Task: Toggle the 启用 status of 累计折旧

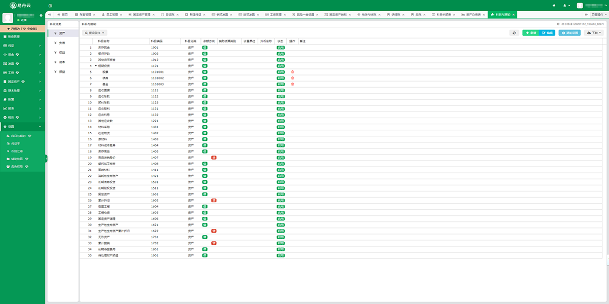Action: 280,200
